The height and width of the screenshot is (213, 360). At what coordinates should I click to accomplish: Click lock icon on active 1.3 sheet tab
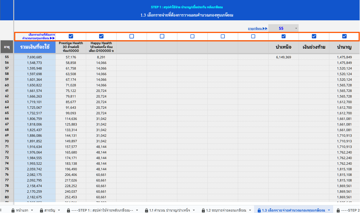(x=259, y=210)
